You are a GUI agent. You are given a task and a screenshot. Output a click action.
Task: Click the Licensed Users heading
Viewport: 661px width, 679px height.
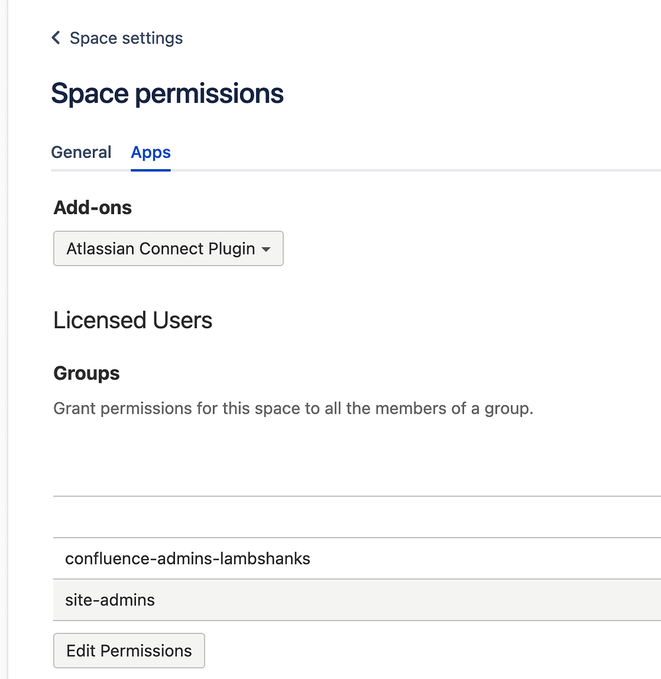[x=133, y=320]
